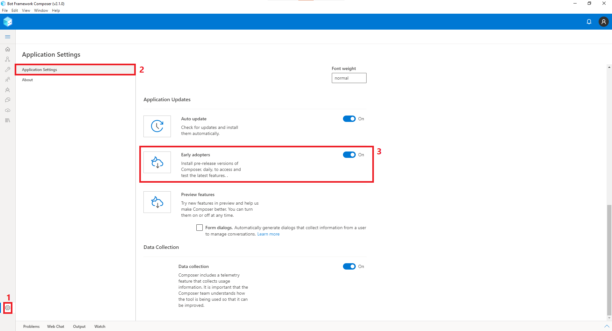Open the Publish cloud icon in sidebar
Image resolution: width=612 pixels, height=331 pixels.
8,110
